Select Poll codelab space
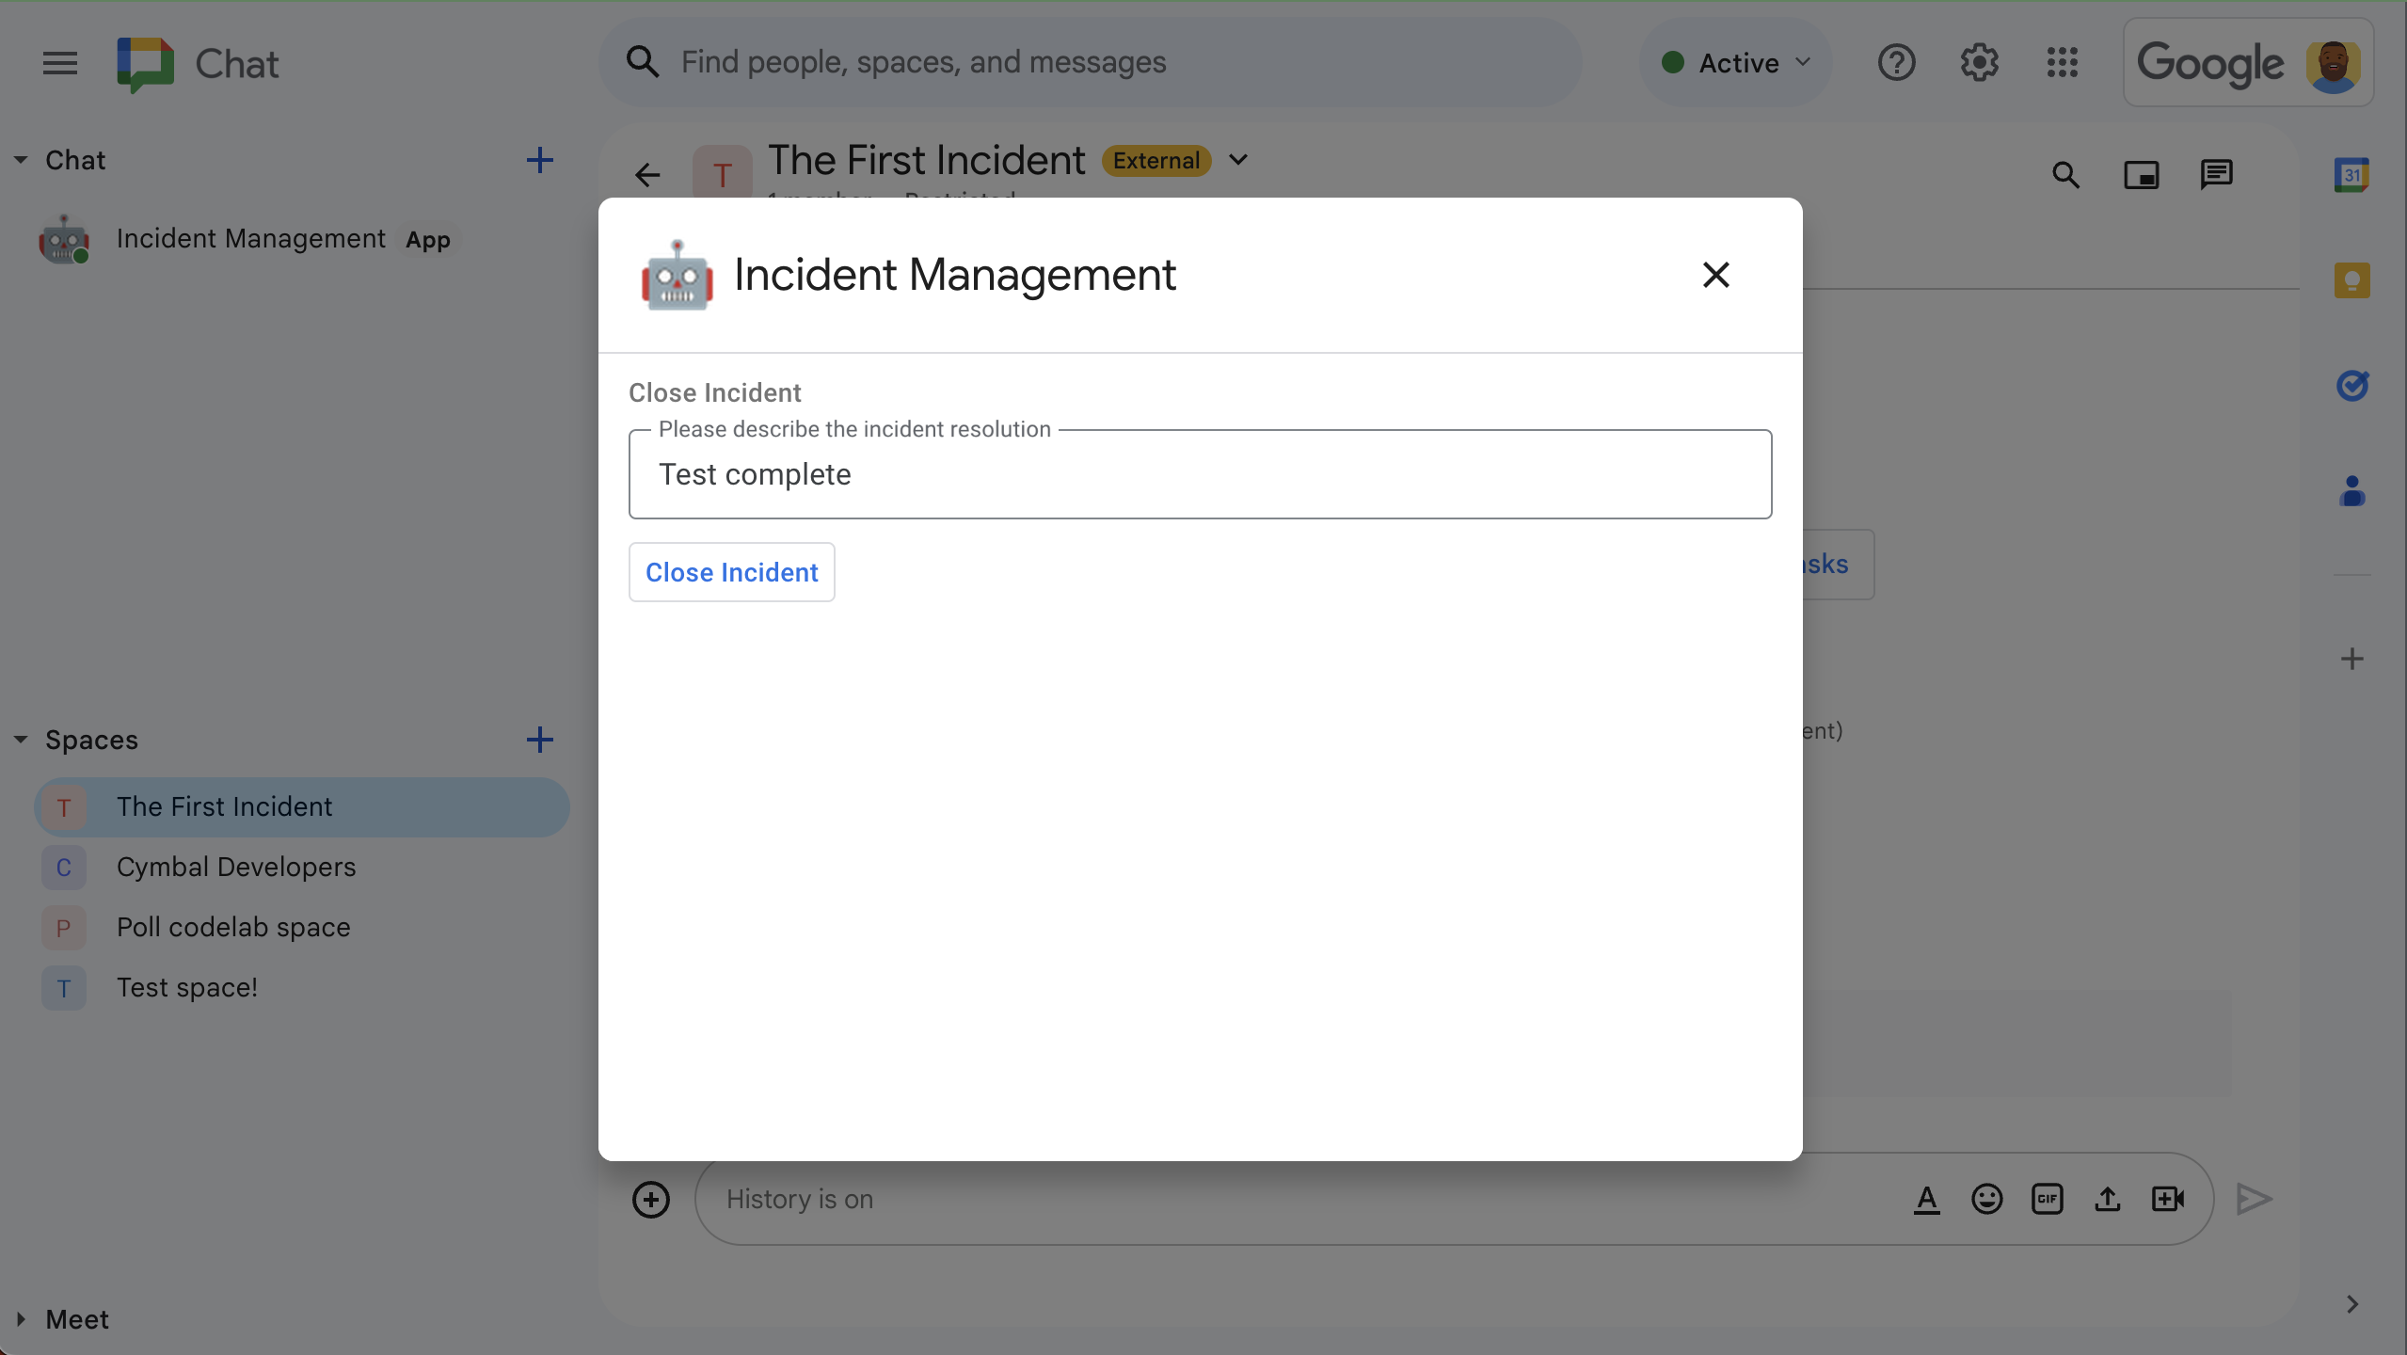The height and width of the screenshot is (1355, 2407). [233, 925]
